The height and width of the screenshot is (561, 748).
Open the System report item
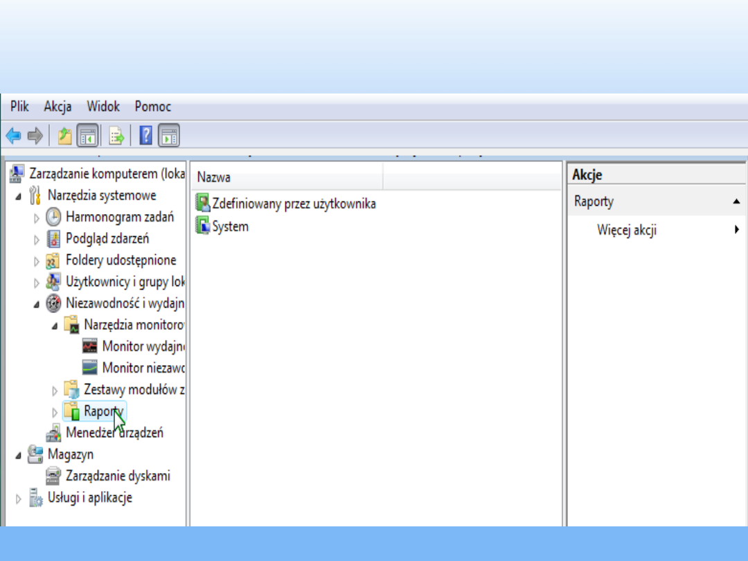230,226
